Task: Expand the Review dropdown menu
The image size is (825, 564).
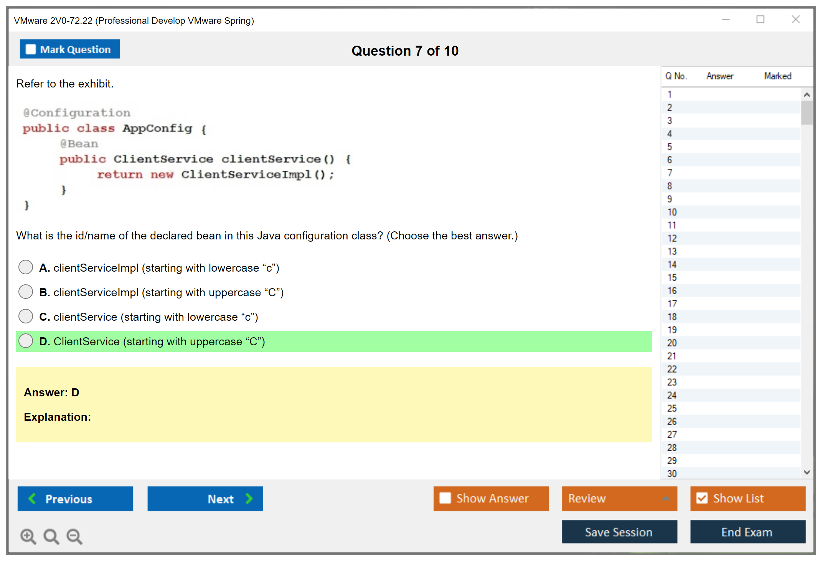Action: click(x=666, y=498)
